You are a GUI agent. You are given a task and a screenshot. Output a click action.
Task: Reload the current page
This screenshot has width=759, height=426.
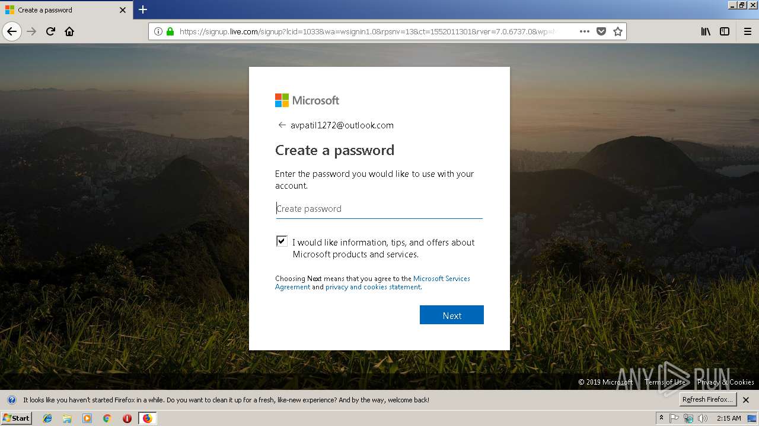tap(50, 31)
